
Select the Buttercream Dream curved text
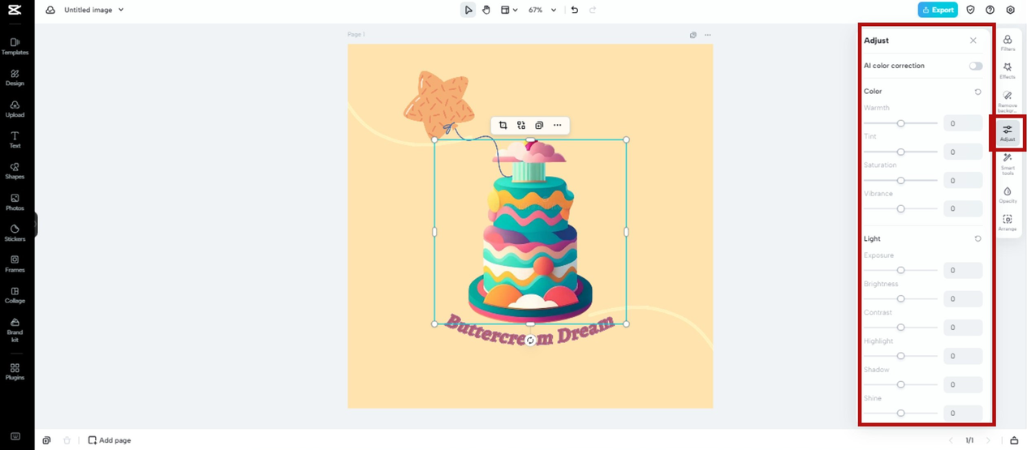click(x=530, y=330)
